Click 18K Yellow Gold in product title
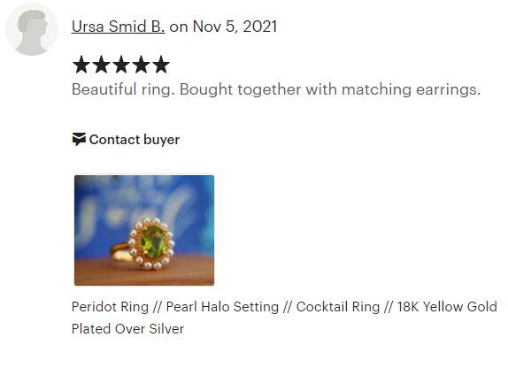The width and height of the screenshot is (508, 368). [x=447, y=307]
